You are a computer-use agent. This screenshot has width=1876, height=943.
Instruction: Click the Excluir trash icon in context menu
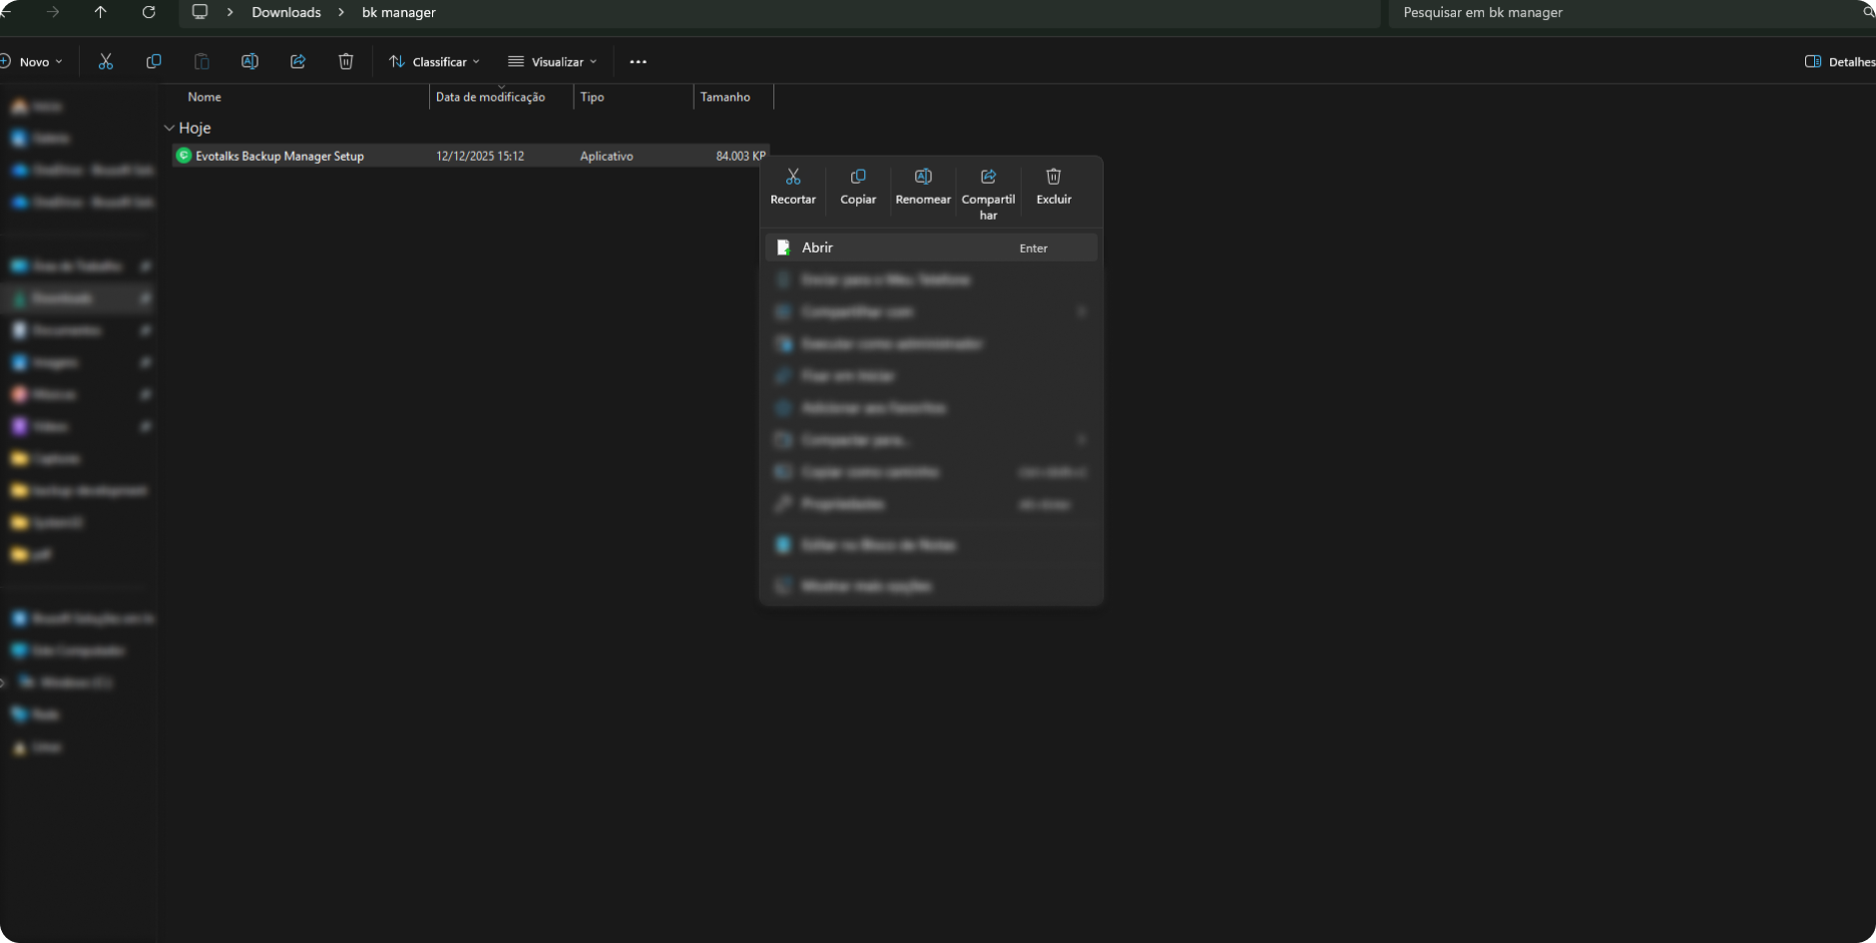1053,178
